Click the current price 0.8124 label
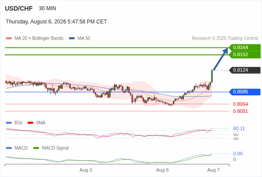Screen dimensions: 262x177 click(245, 70)
